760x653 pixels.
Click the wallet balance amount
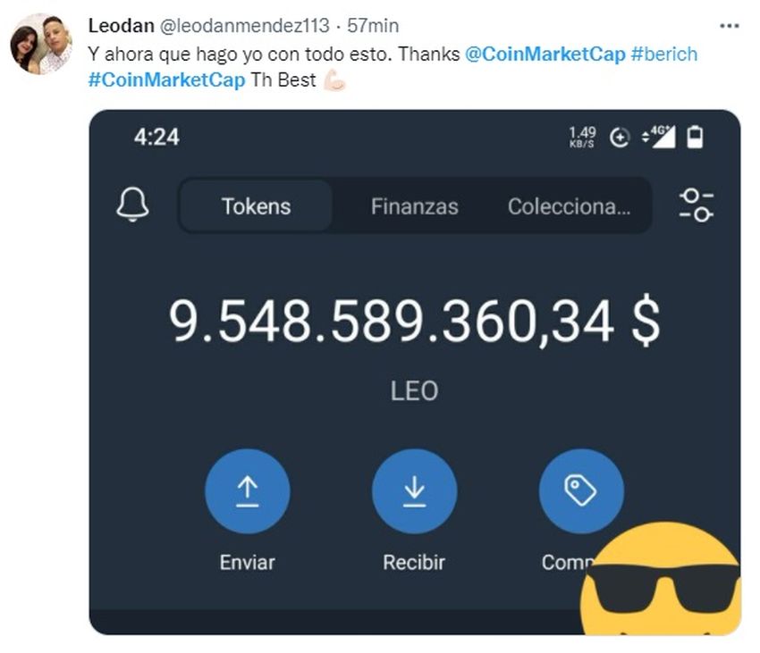414,322
